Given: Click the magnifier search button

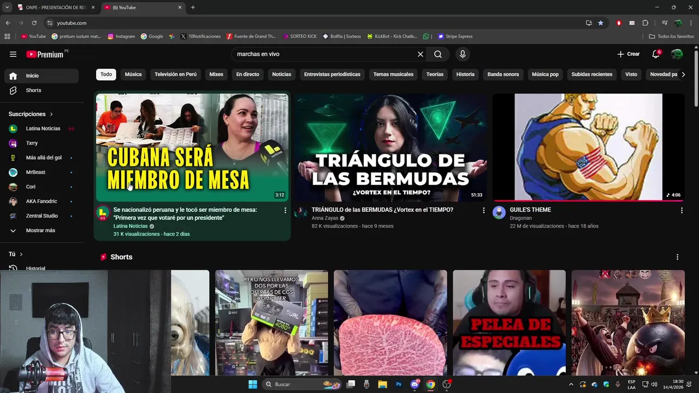Looking at the screenshot, I should tap(438, 54).
